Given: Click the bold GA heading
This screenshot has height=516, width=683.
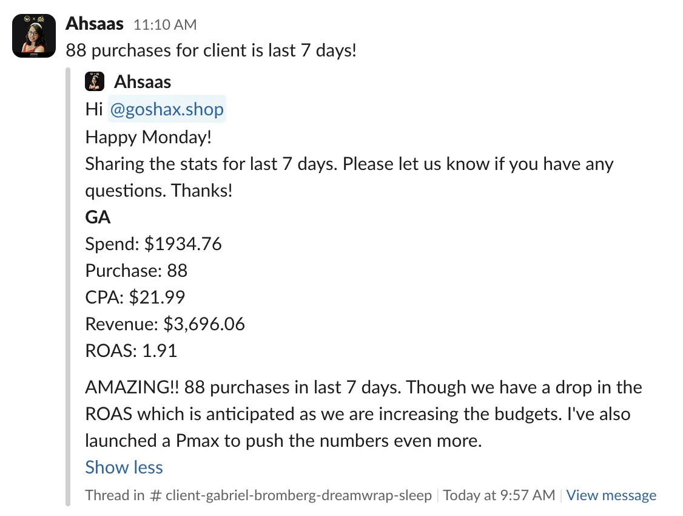Looking at the screenshot, I should click(98, 217).
